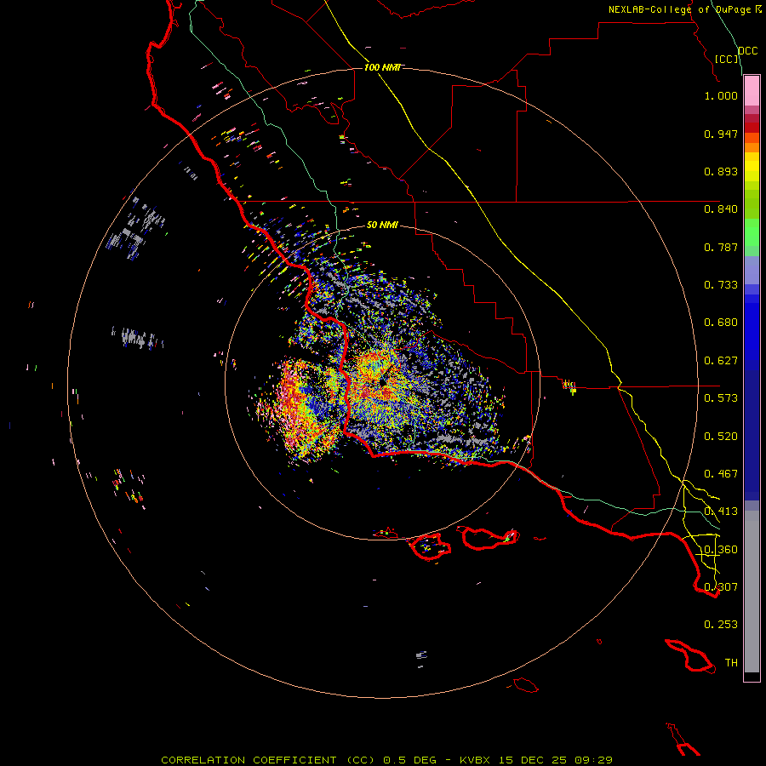This screenshot has width=766, height=766.
Task: Click the 0.413 scale value
Action: pos(721,512)
